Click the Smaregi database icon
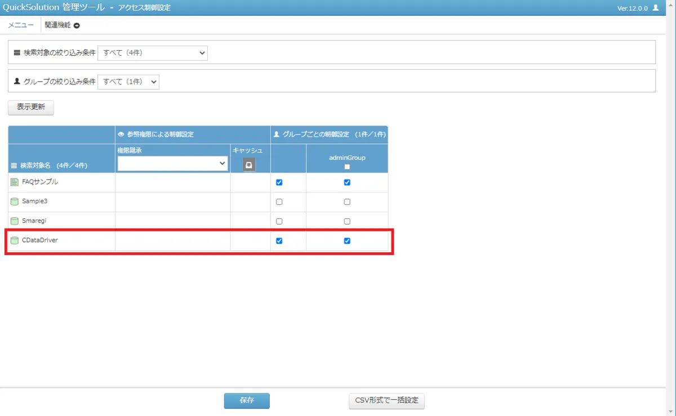The width and height of the screenshot is (676, 416). point(15,221)
